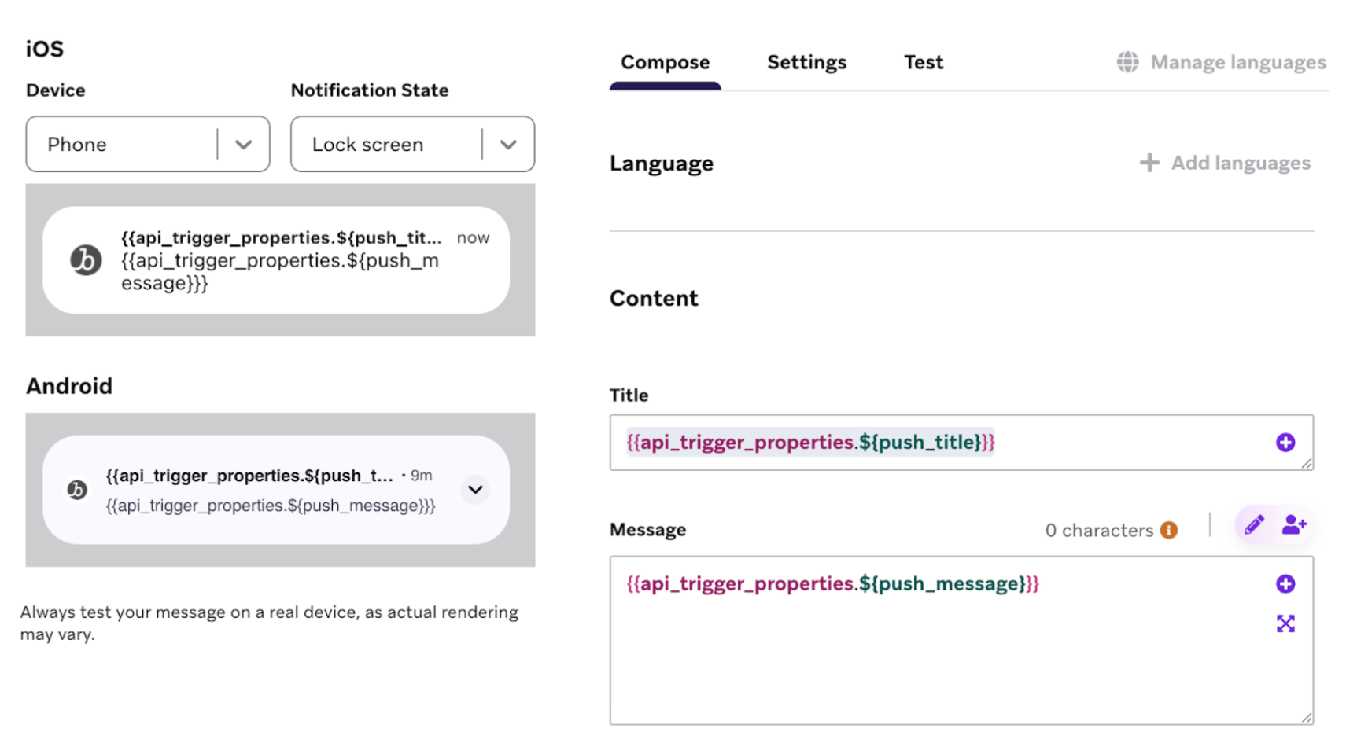Click the Manage languages link

pos(1237,62)
